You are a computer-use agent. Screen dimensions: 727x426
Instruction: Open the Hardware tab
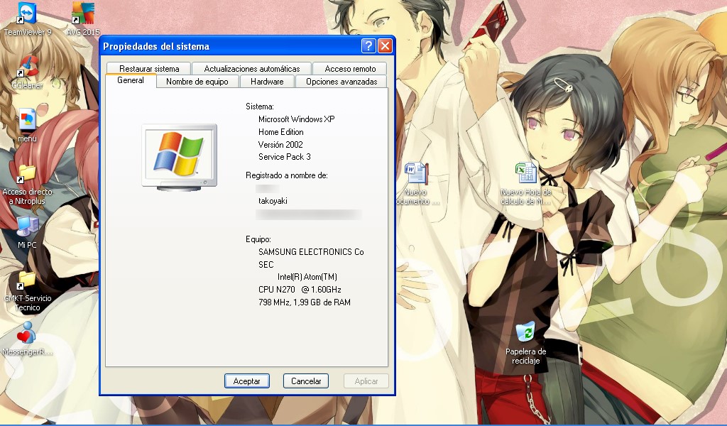pyautogui.click(x=267, y=82)
